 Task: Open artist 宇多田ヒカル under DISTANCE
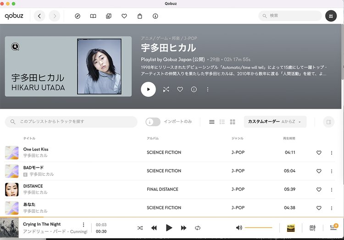[35, 192]
